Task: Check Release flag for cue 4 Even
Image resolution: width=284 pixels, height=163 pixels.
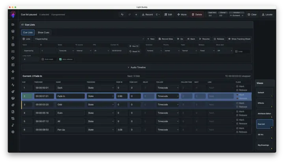Action: (x=237, y=115)
